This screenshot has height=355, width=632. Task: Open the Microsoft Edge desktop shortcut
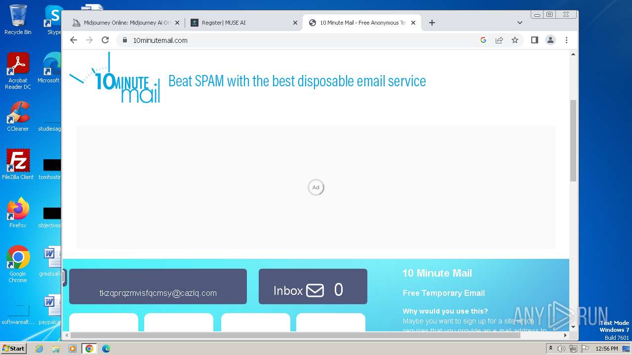coord(50,68)
